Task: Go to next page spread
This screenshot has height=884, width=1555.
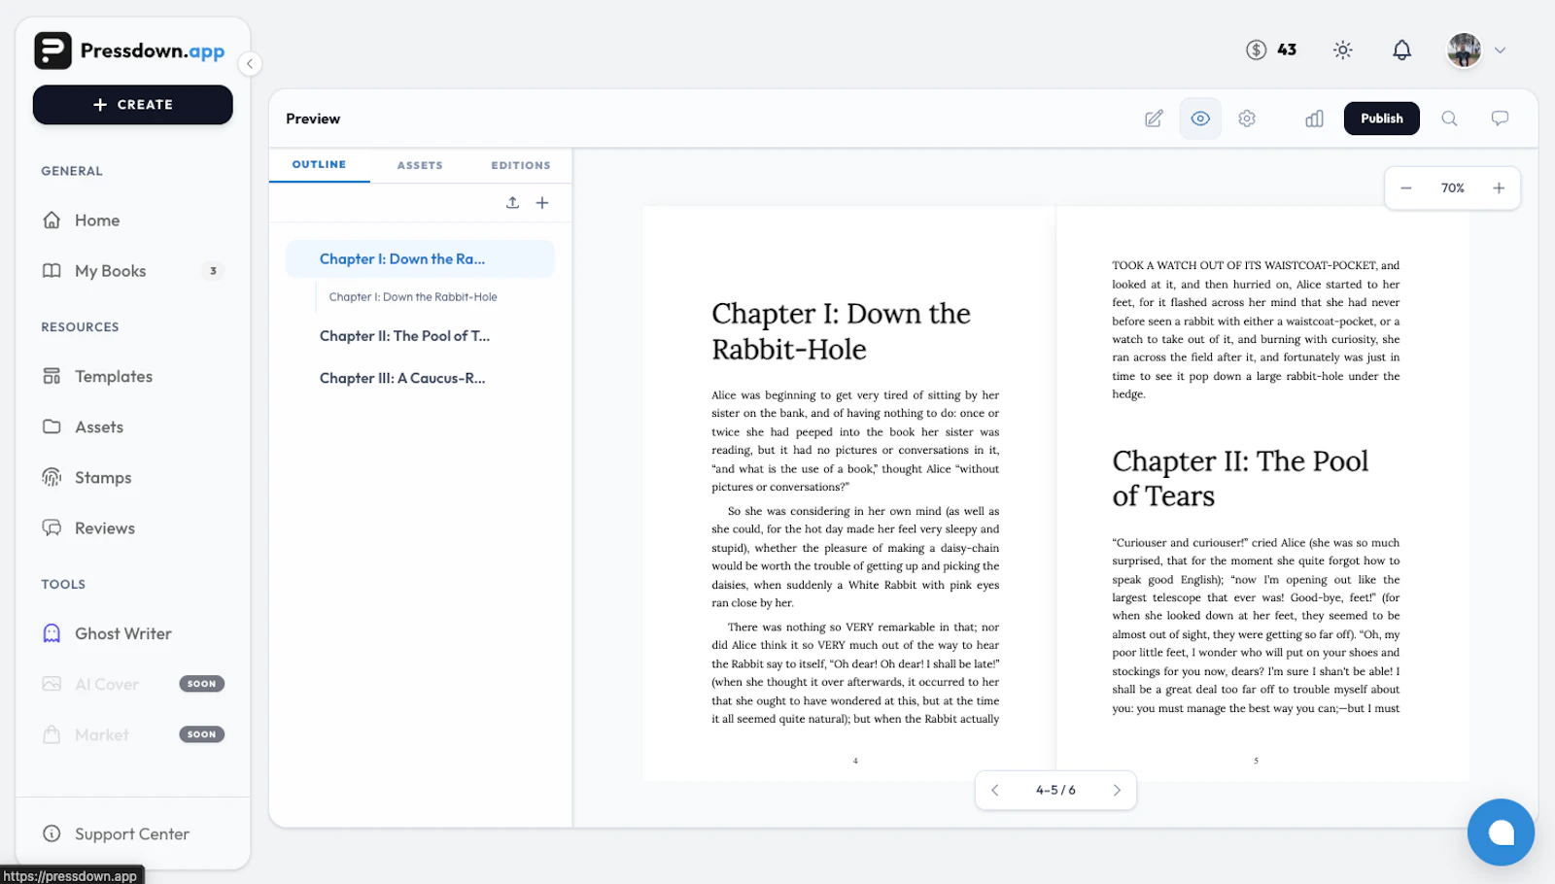Action: tap(1117, 791)
